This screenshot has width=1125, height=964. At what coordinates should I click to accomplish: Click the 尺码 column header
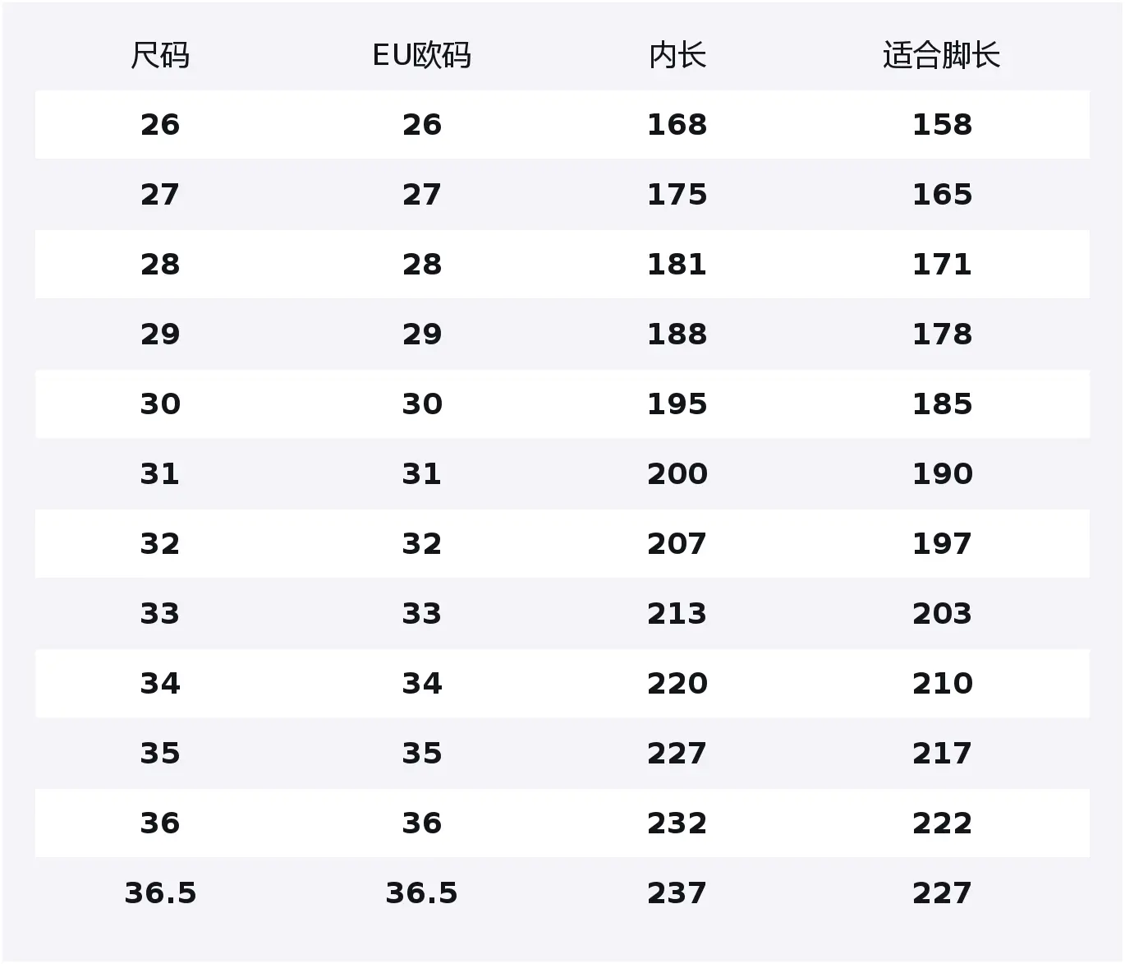(x=160, y=56)
